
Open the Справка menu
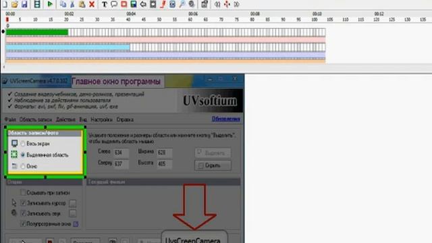point(125,119)
